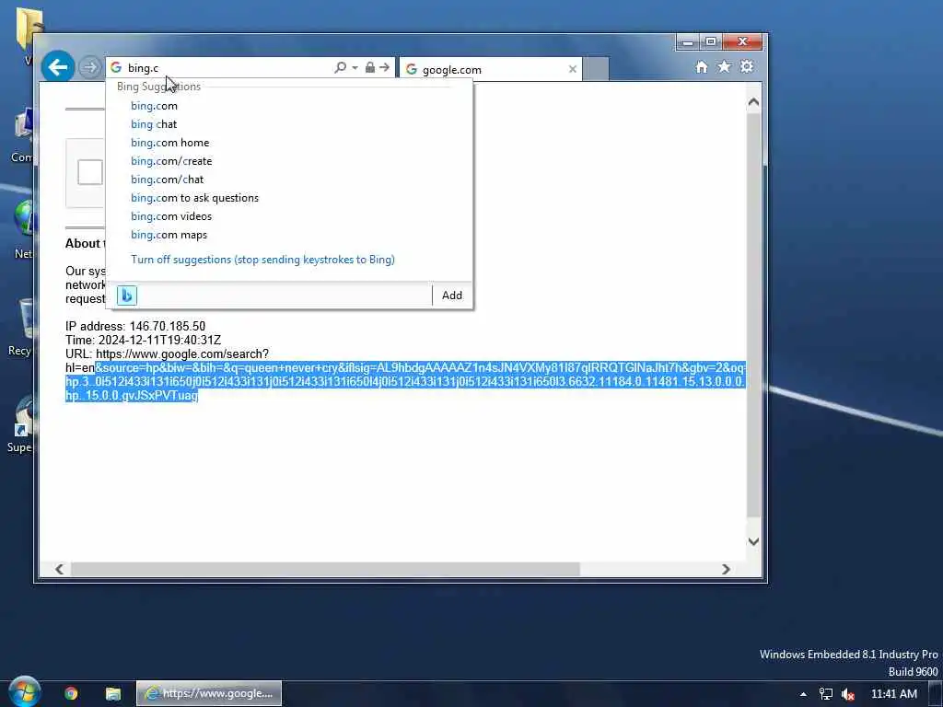Click the security lock icon

pos(370,67)
